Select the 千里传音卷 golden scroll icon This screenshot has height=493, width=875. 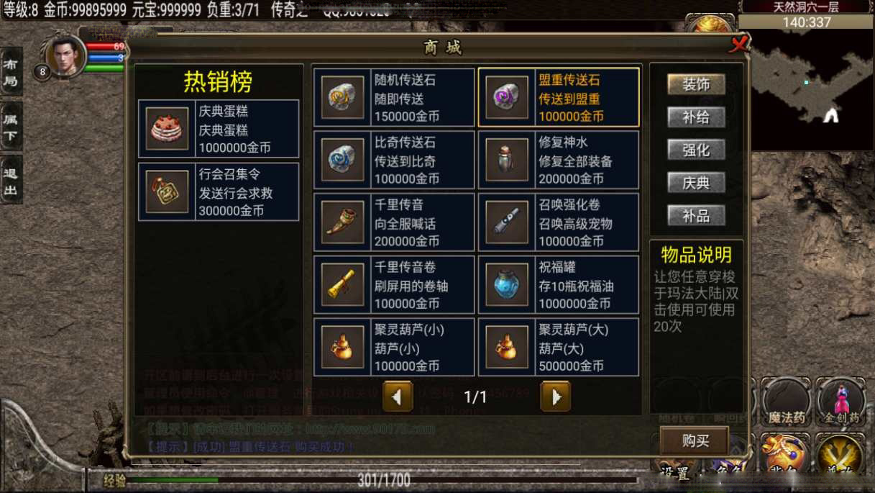click(x=342, y=285)
